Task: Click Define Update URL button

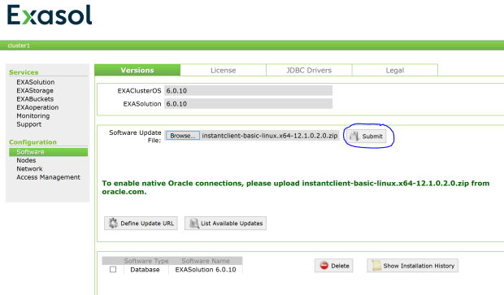Action: [x=141, y=223]
